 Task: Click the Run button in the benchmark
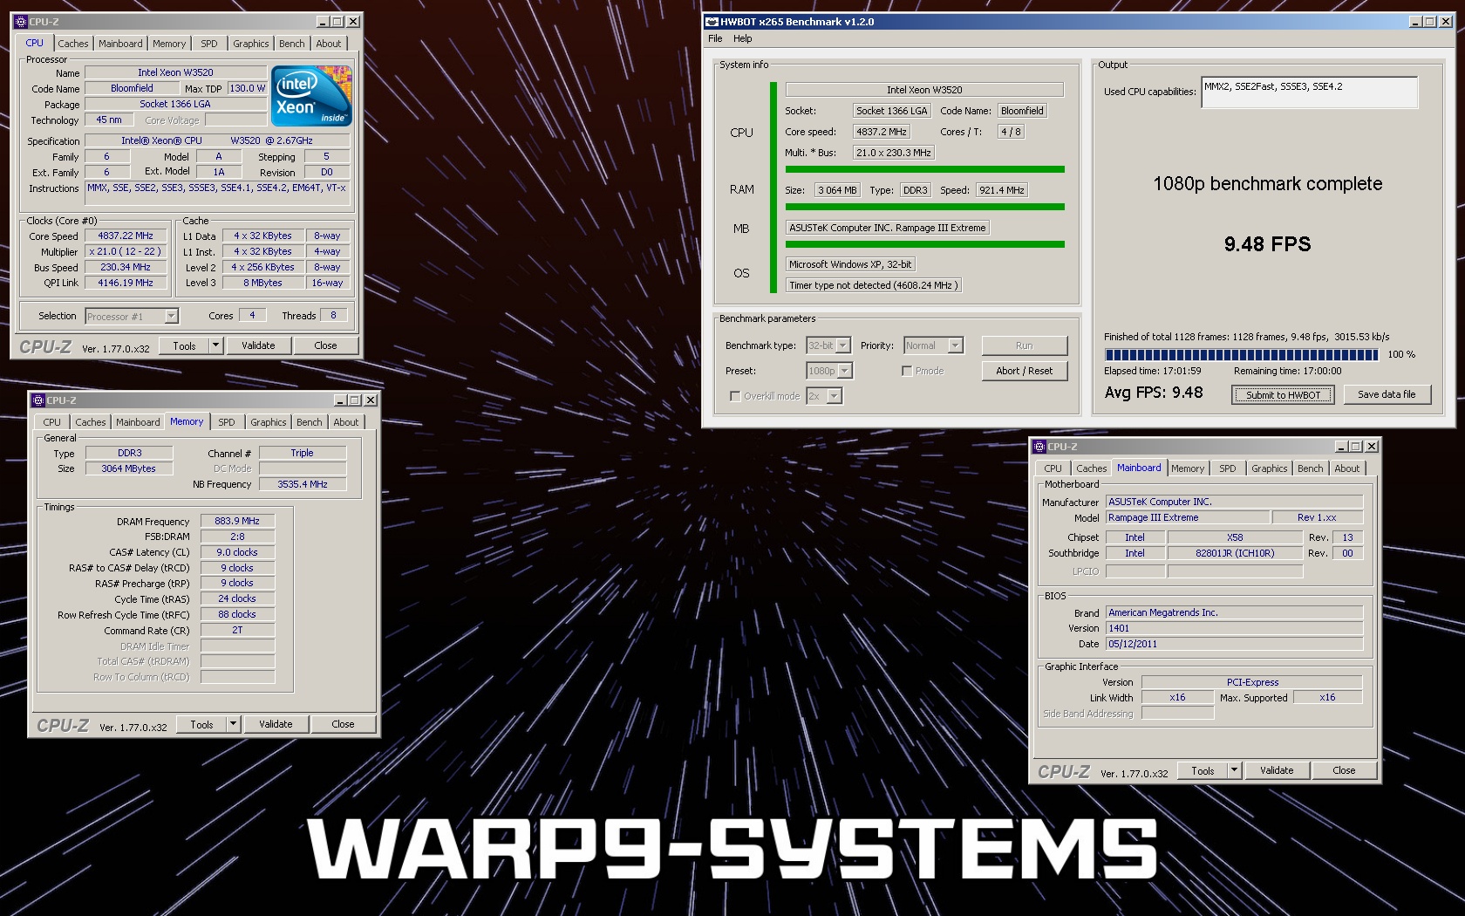(1024, 345)
